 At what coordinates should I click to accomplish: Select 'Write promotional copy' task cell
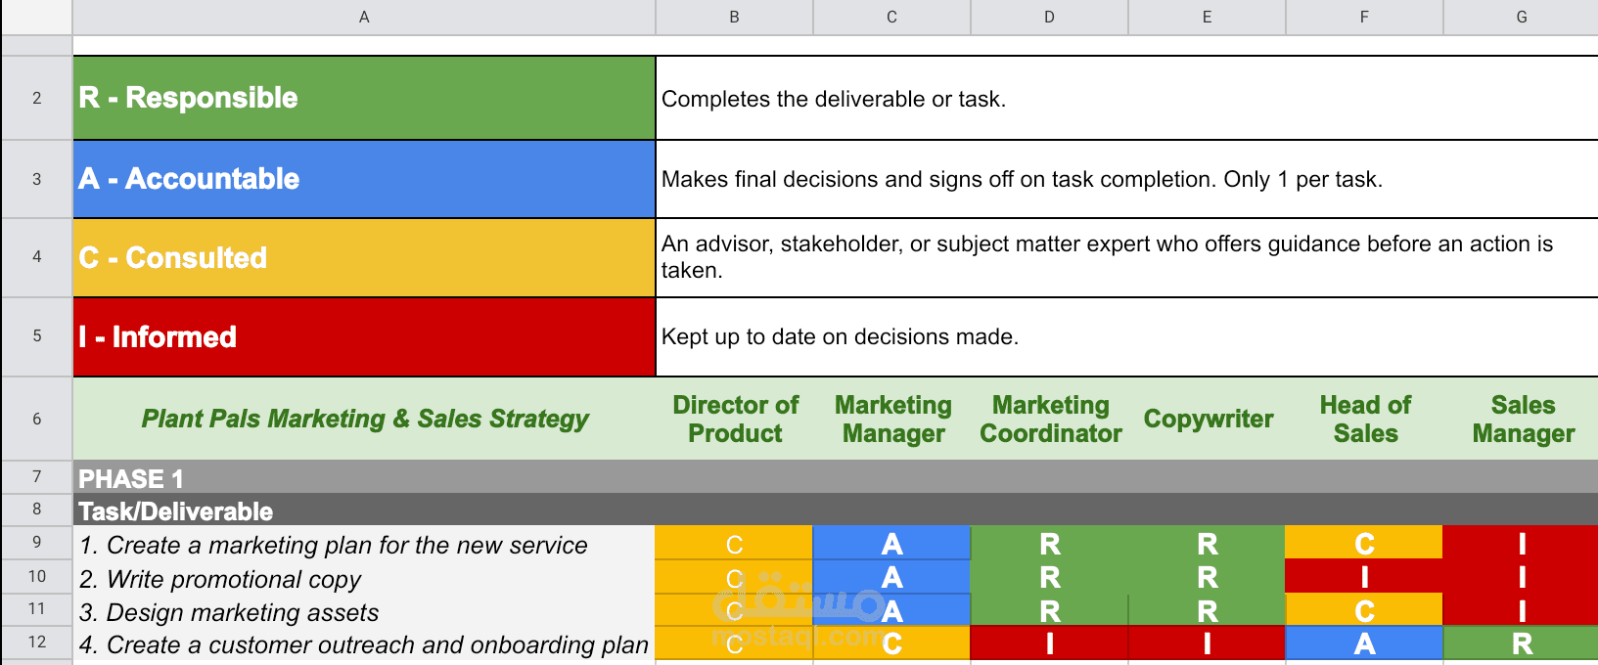[x=364, y=577]
